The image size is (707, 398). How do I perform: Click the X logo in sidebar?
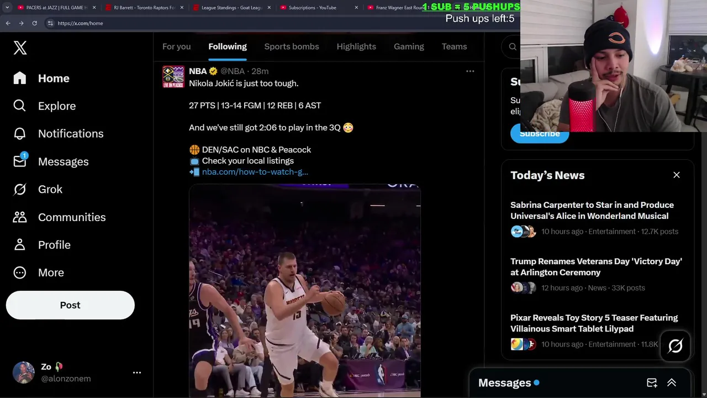coord(20,48)
